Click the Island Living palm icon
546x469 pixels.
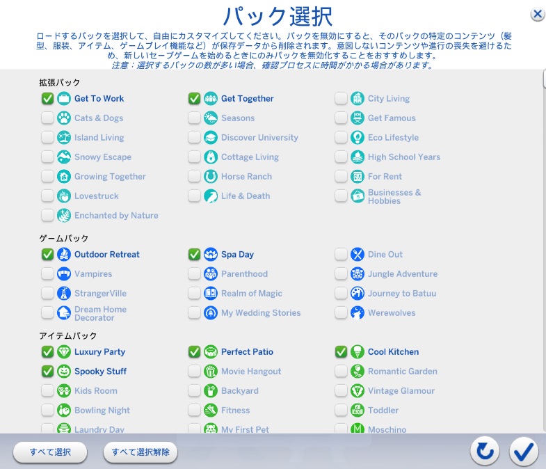click(64, 138)
